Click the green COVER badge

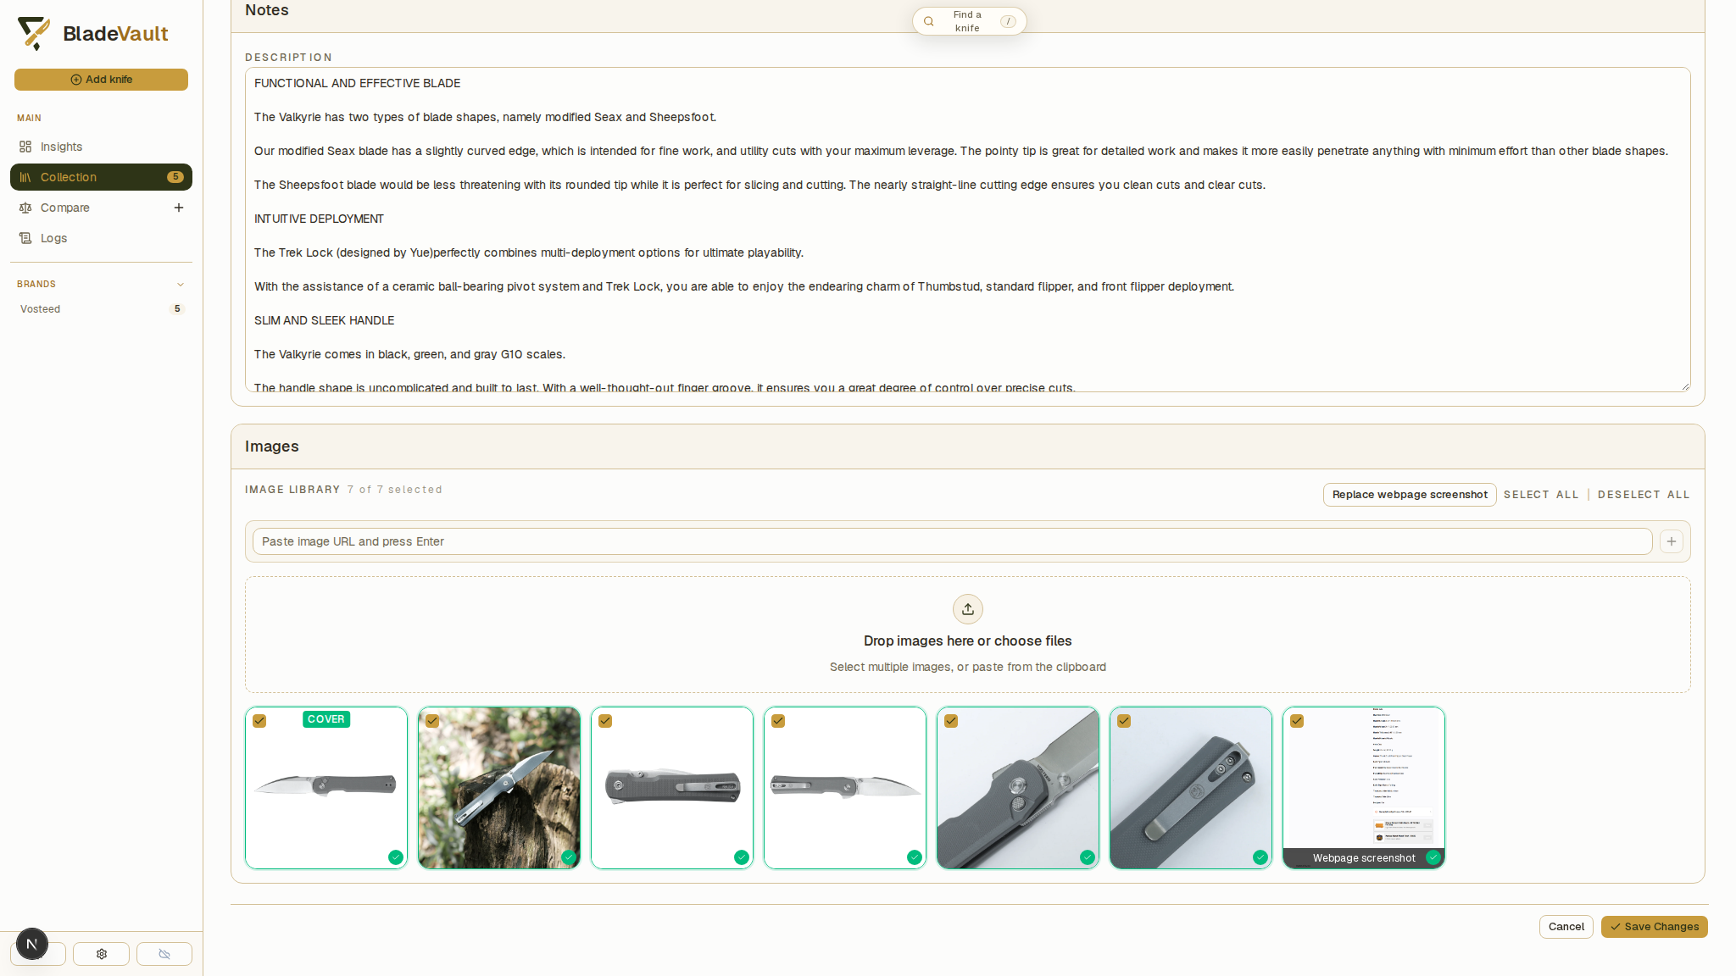tap(326, 719)
